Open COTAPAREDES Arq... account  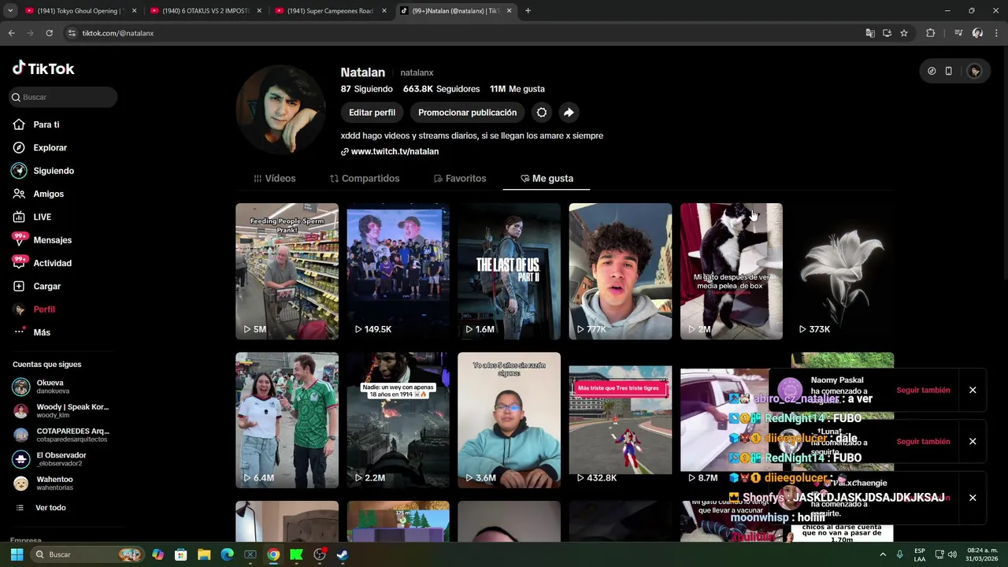click(x=61, y=435)
